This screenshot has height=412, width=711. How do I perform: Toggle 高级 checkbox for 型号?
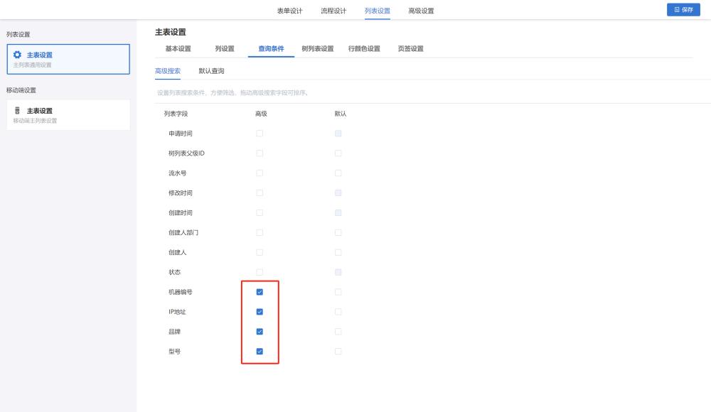click(x=260, y=352)
